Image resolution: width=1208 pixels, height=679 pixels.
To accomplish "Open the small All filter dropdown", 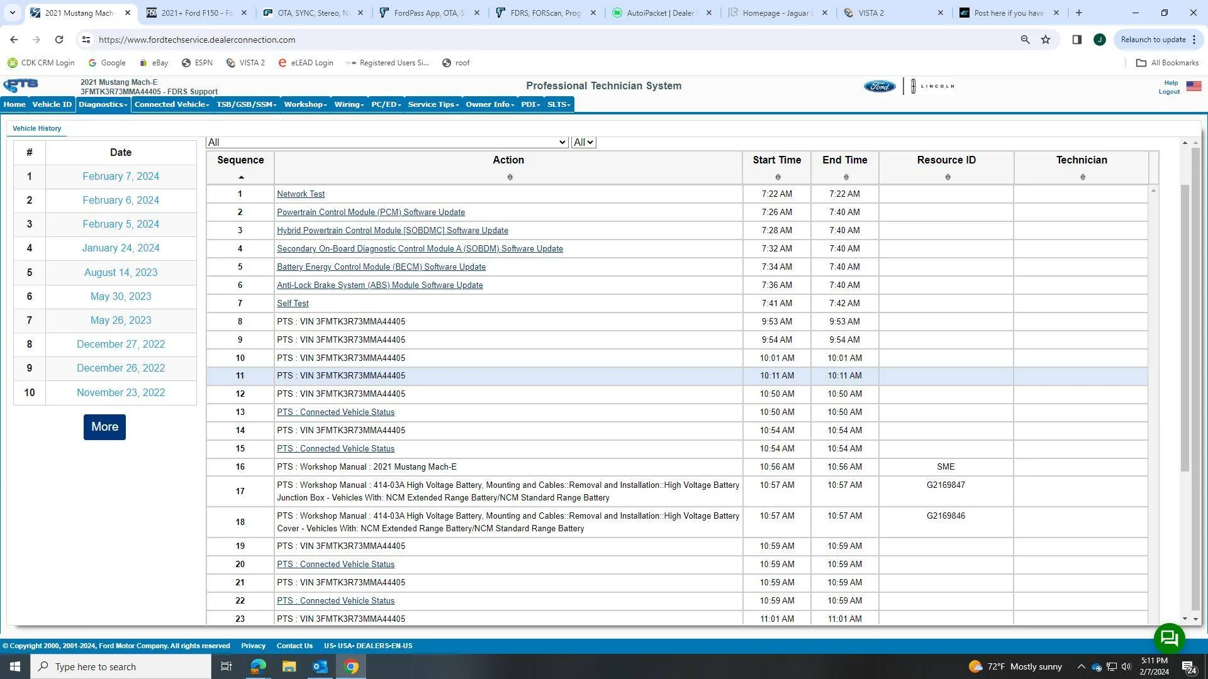I will [x=583, y=143].
